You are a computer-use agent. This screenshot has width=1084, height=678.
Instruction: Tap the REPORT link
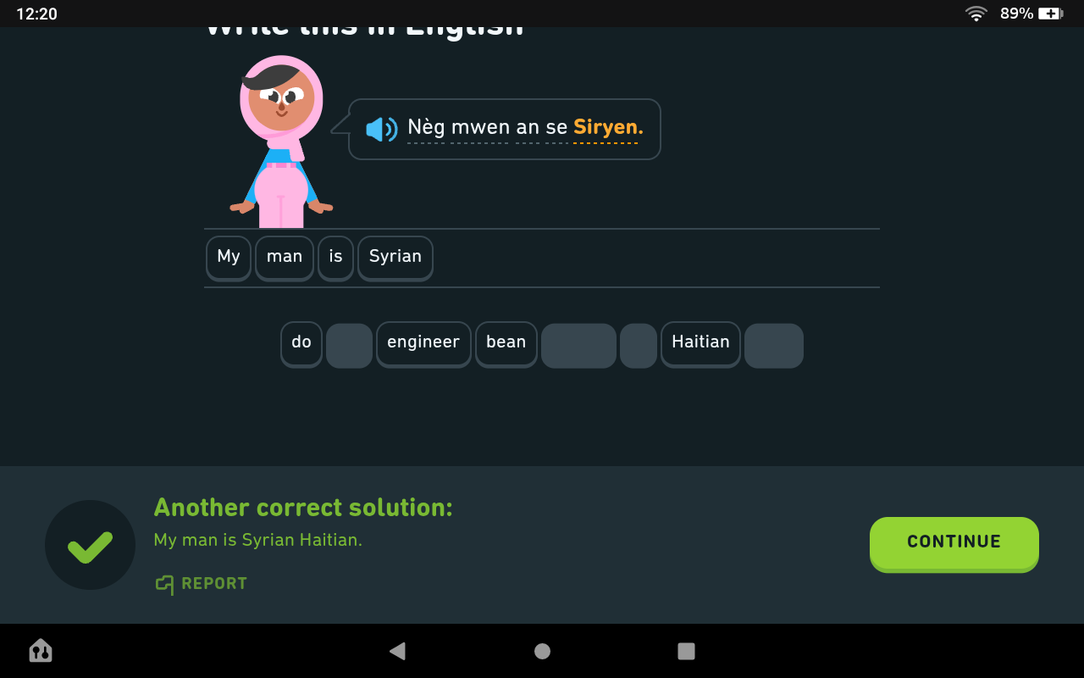pos(202,584)
